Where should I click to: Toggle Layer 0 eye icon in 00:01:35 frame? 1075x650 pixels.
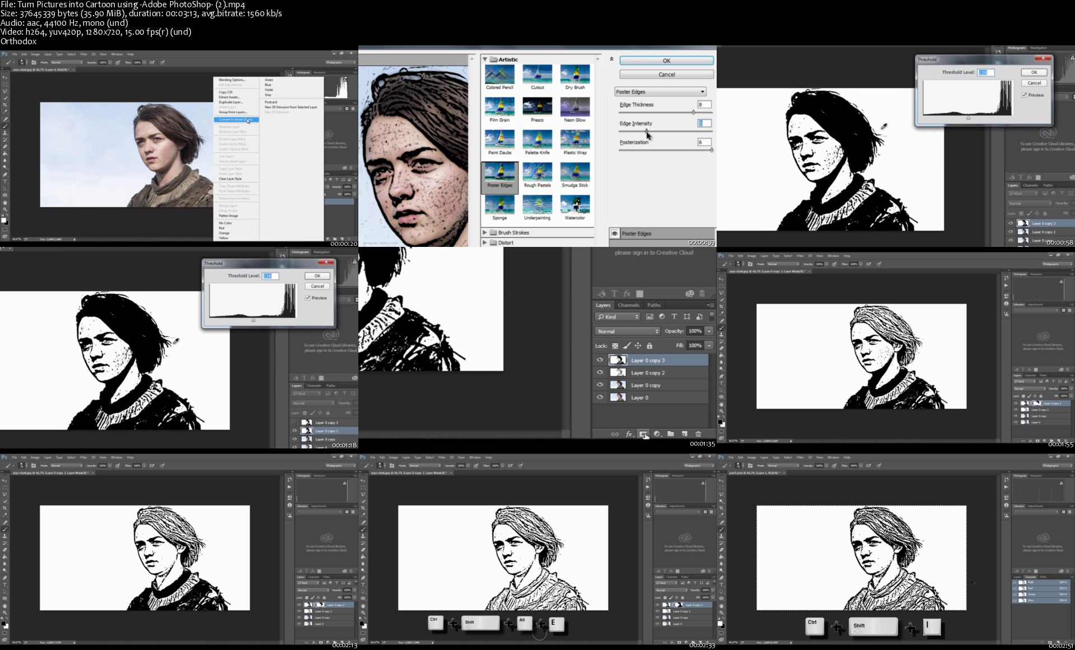click(x=600, y=397)
